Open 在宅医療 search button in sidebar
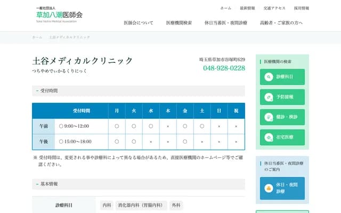This screenshot has height=213, width=341. pyautogui.click(x=282, y=137)
